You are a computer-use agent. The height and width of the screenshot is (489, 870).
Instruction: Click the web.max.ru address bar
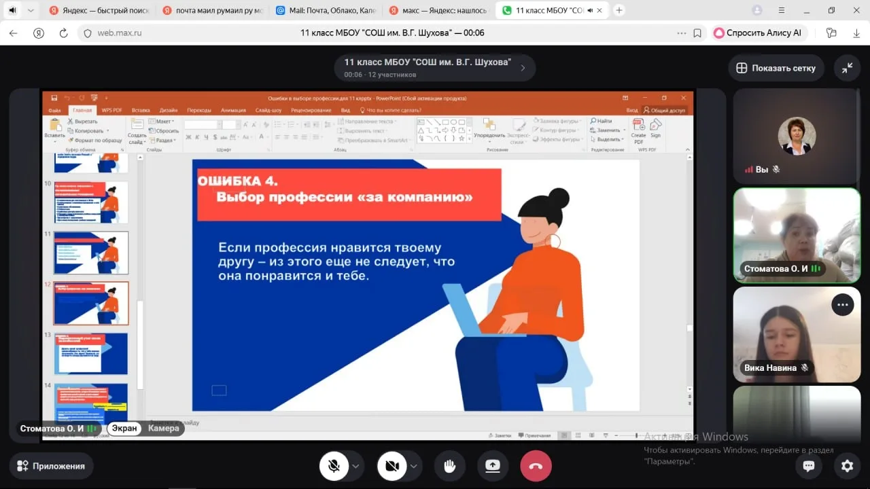pos(272,33)
